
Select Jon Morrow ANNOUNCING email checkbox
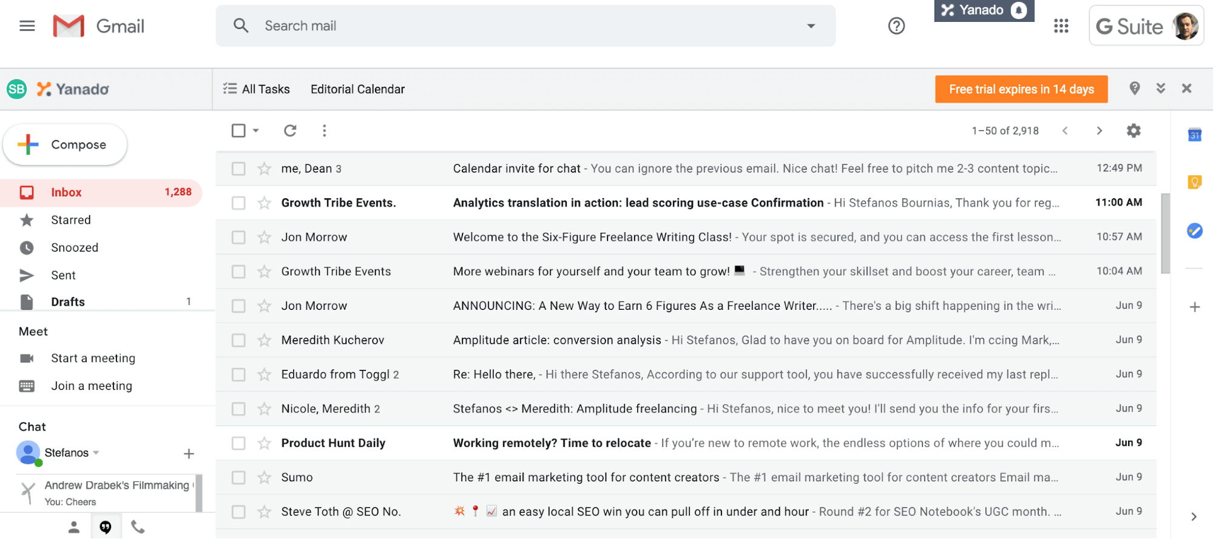238,306
